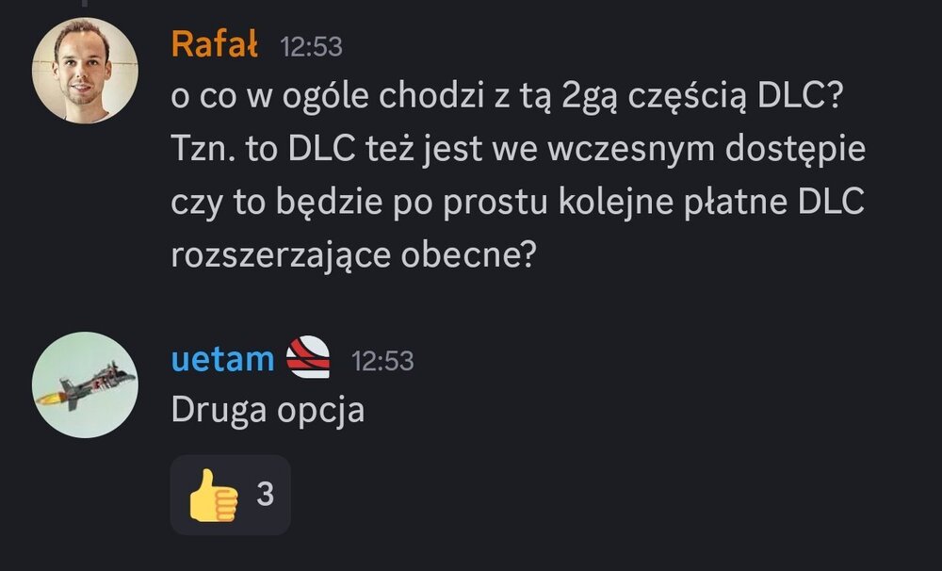Click the line starting 'czy to będzie po prostu'
This screenshot has height=571, width=942.
(518, 203)
